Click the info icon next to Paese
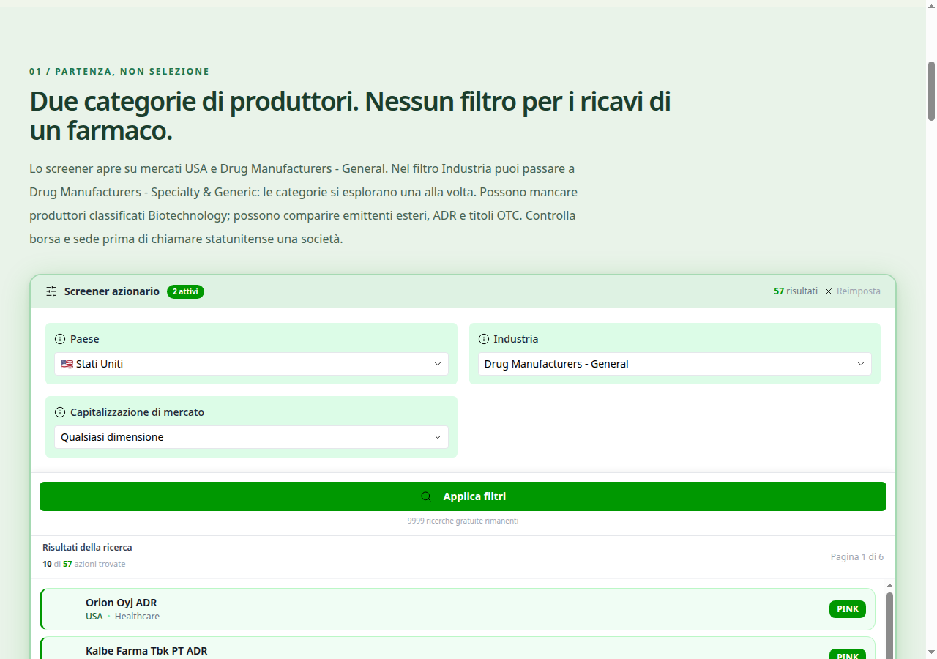This screenshot has width=937, height=659. 60,339
